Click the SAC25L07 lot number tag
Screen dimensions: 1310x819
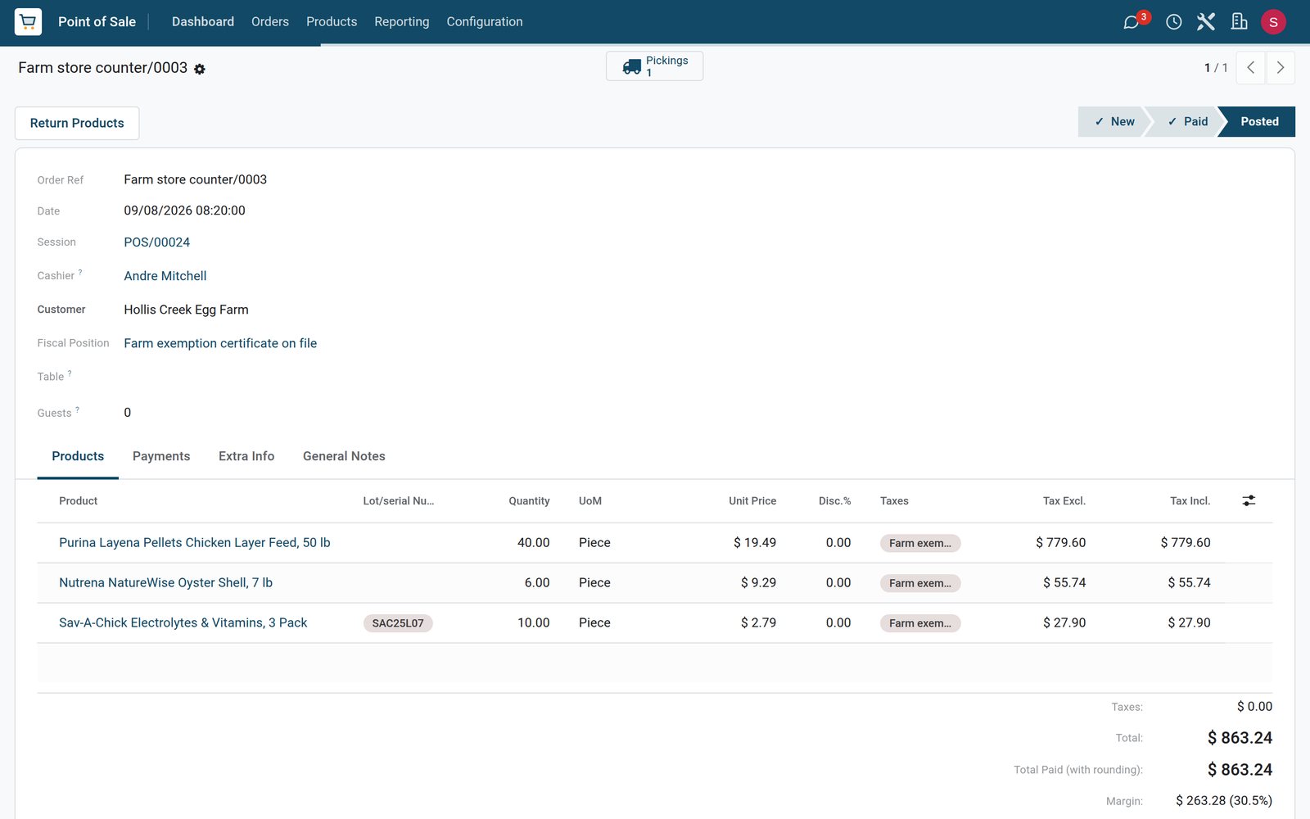(x=398, y=623)
